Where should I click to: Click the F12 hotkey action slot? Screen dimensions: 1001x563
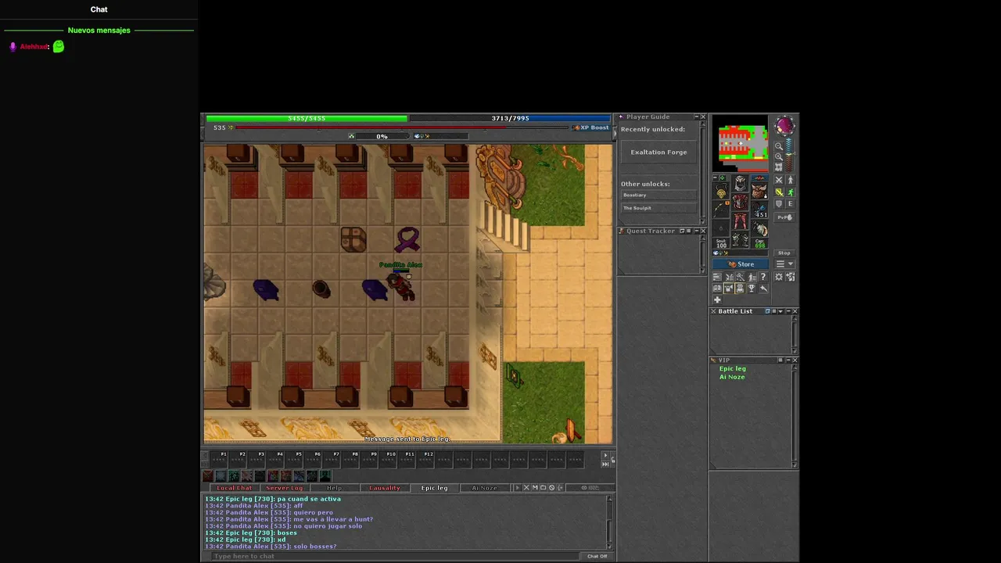pos(426,461)
